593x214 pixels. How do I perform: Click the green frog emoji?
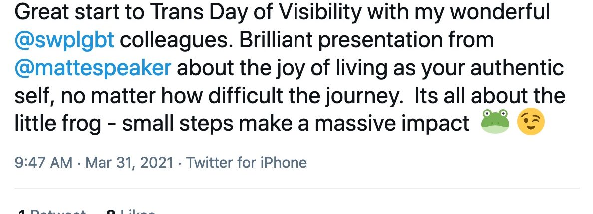pyautogui.click(x=495, y=122)
